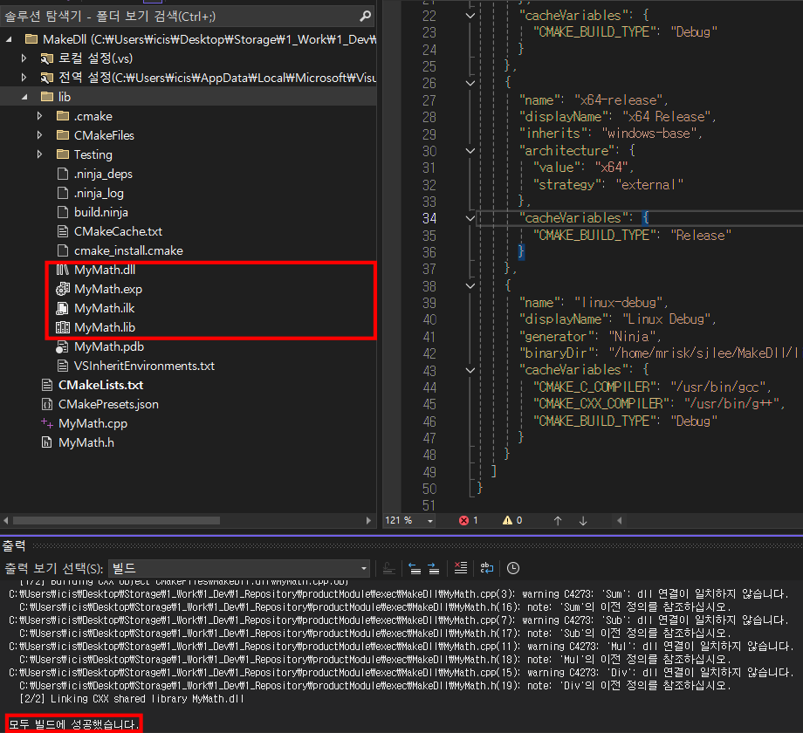Expand the .cmake folder

pyautogui.click(x=39, y=116)
